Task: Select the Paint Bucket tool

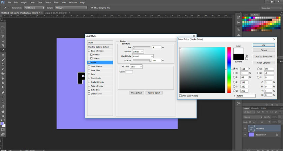Action: click(x=3, y=79)
